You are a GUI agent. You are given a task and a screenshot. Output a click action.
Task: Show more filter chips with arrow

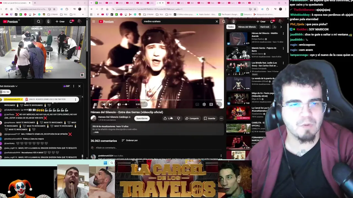pyautogui.click(x=281, y=27)
